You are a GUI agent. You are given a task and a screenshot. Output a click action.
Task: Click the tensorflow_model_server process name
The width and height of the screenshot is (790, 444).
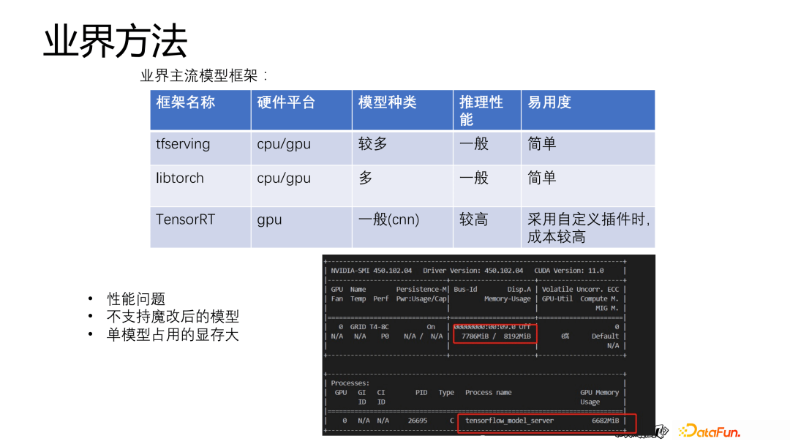point(509,421)
